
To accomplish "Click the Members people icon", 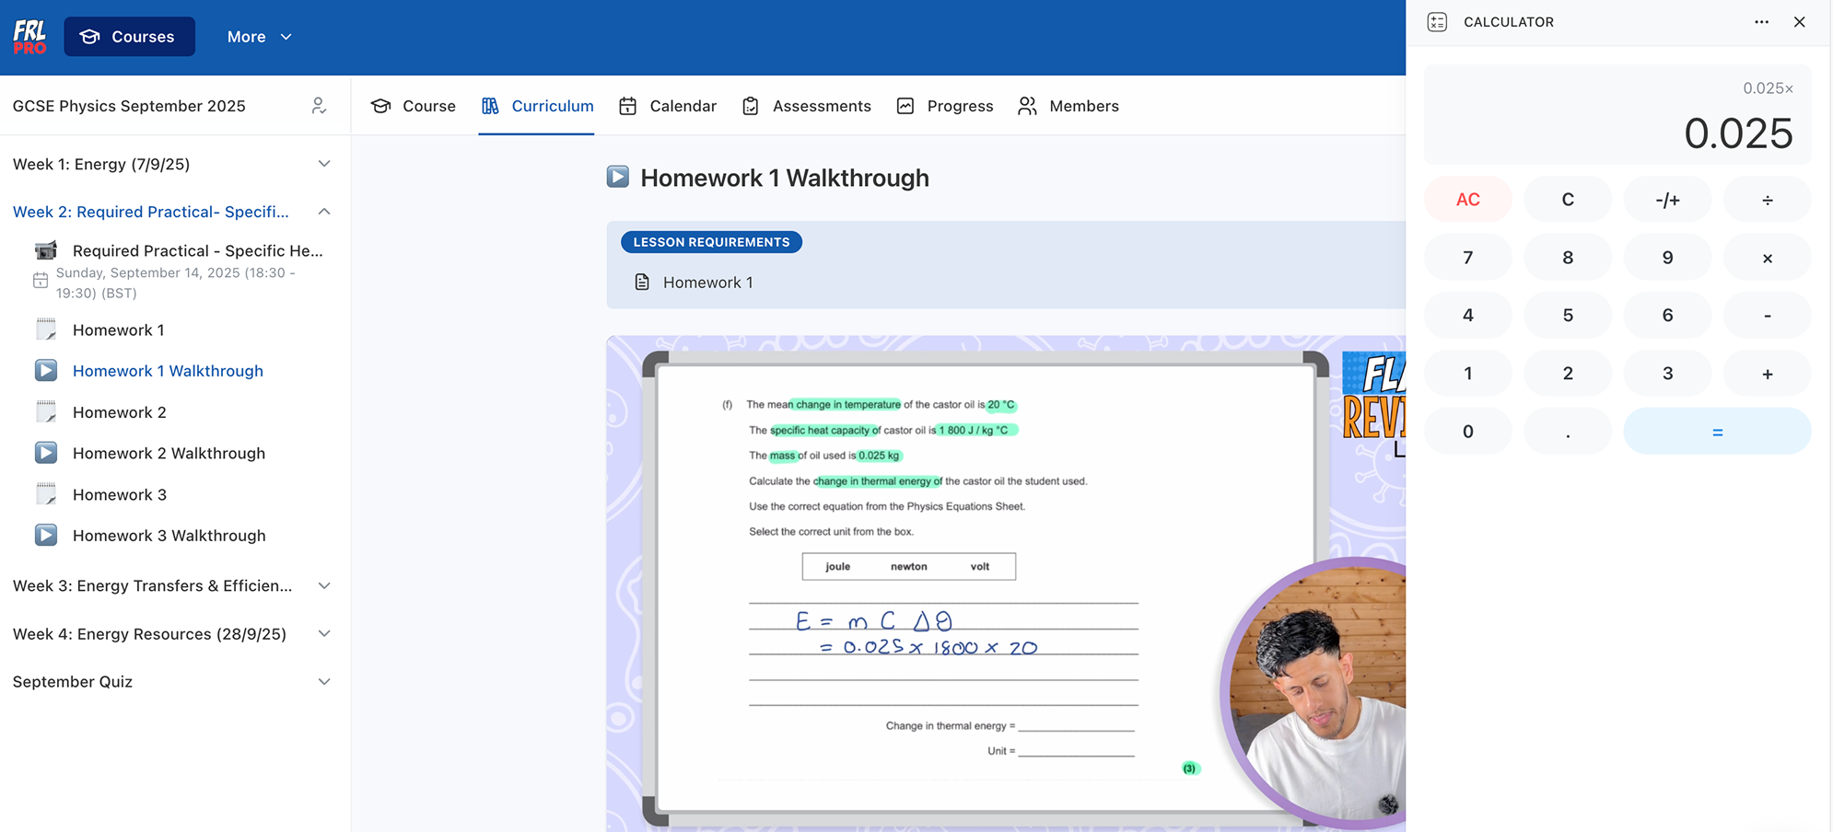I will tap(1026, 106).
